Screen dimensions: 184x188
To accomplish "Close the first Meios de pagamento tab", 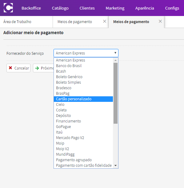I will 105,21.
